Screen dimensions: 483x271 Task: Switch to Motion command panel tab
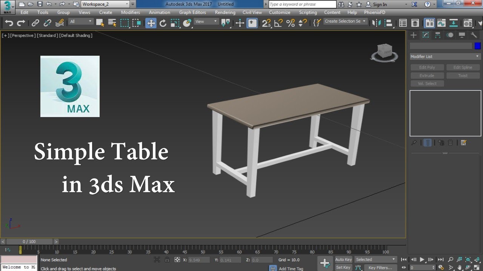(x=450, y=35)
